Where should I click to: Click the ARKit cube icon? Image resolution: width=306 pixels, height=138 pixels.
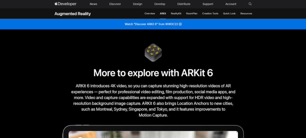153,52
